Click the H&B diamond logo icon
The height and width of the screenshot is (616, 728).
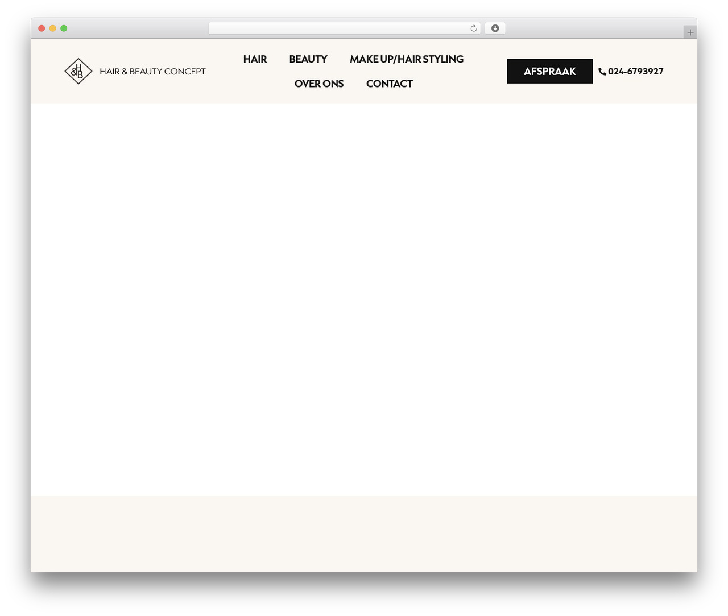pyautogui.click(x=78, y=71)
